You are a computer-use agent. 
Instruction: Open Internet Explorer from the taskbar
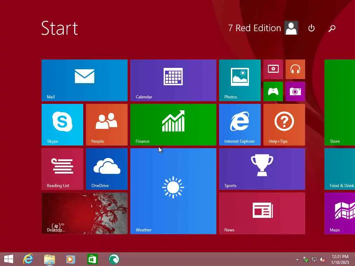click(28, 259)
